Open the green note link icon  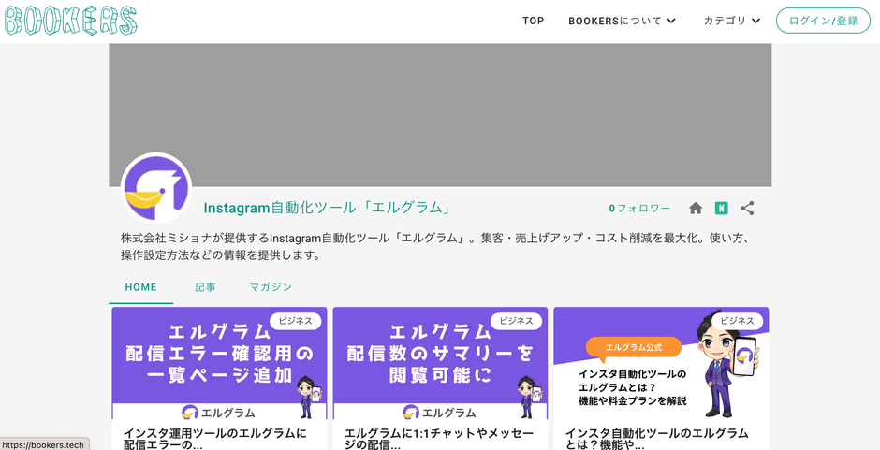click(721, 209)
